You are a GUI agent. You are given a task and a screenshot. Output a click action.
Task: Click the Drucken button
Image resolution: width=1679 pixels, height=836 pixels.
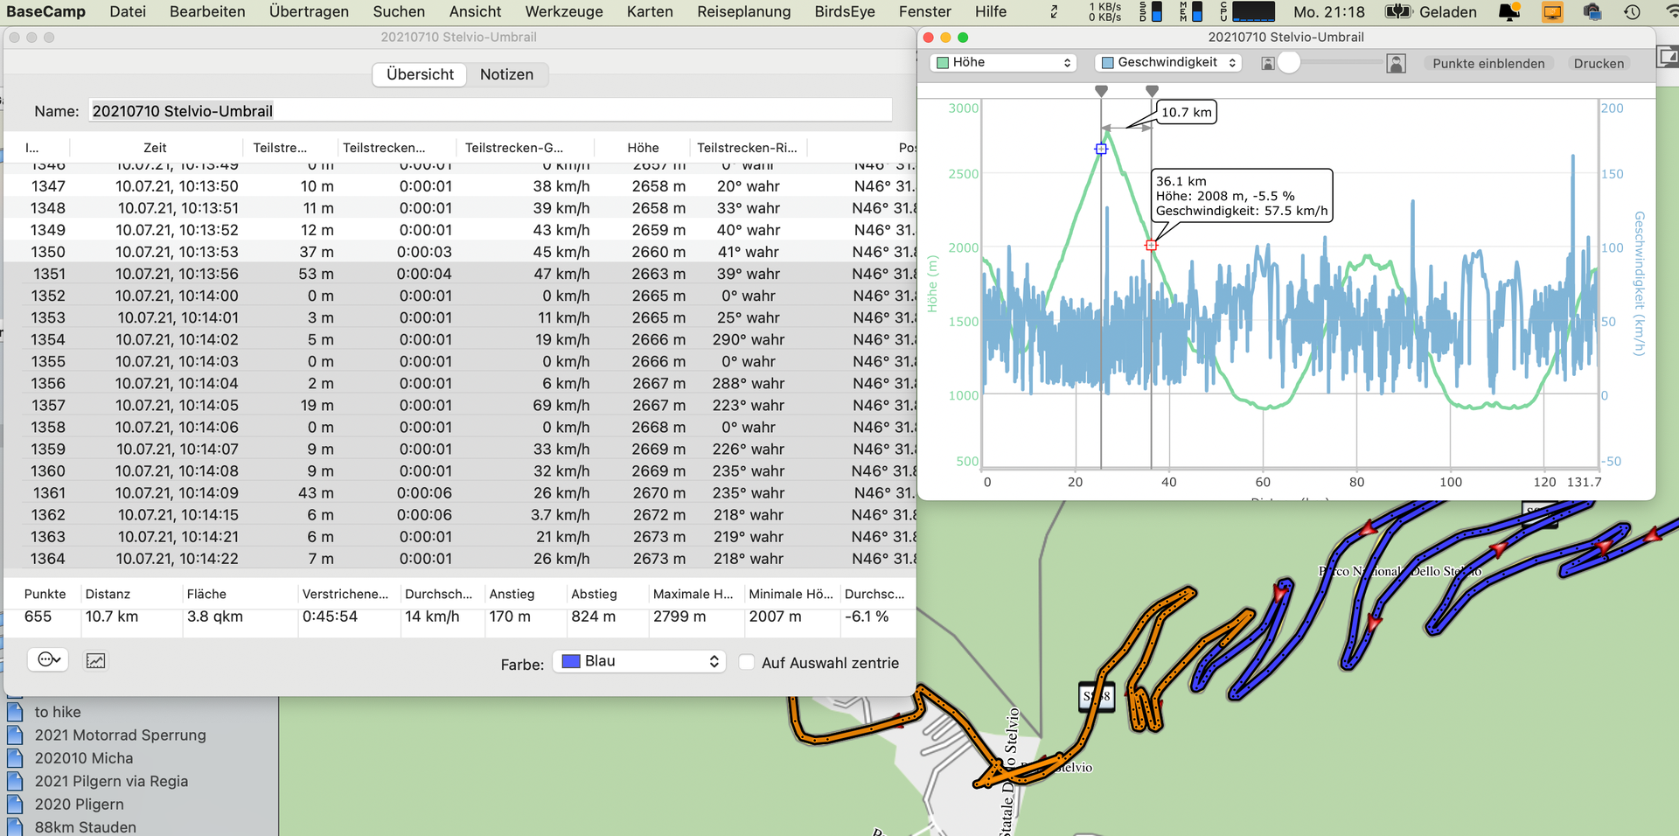pyautogui.click(x=1599, y=63)
